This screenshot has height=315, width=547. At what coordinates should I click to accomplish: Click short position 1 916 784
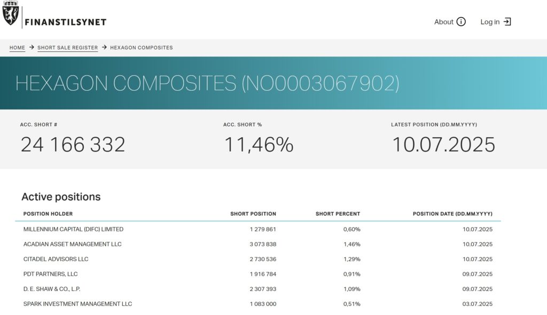263,274
